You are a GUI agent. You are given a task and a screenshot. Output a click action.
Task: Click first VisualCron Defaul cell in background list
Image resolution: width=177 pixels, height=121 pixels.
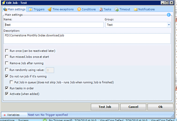click(x=112, y=120)
